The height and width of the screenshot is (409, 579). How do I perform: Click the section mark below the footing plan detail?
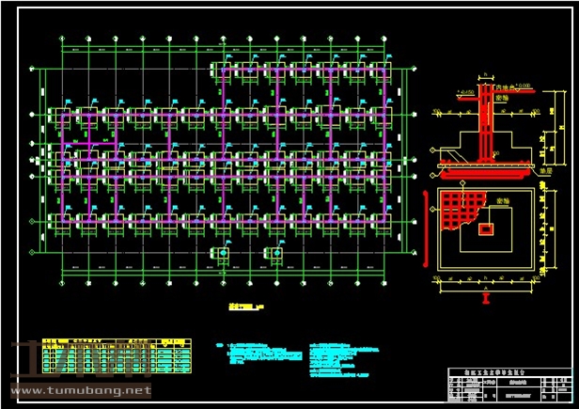pos(485,296)
